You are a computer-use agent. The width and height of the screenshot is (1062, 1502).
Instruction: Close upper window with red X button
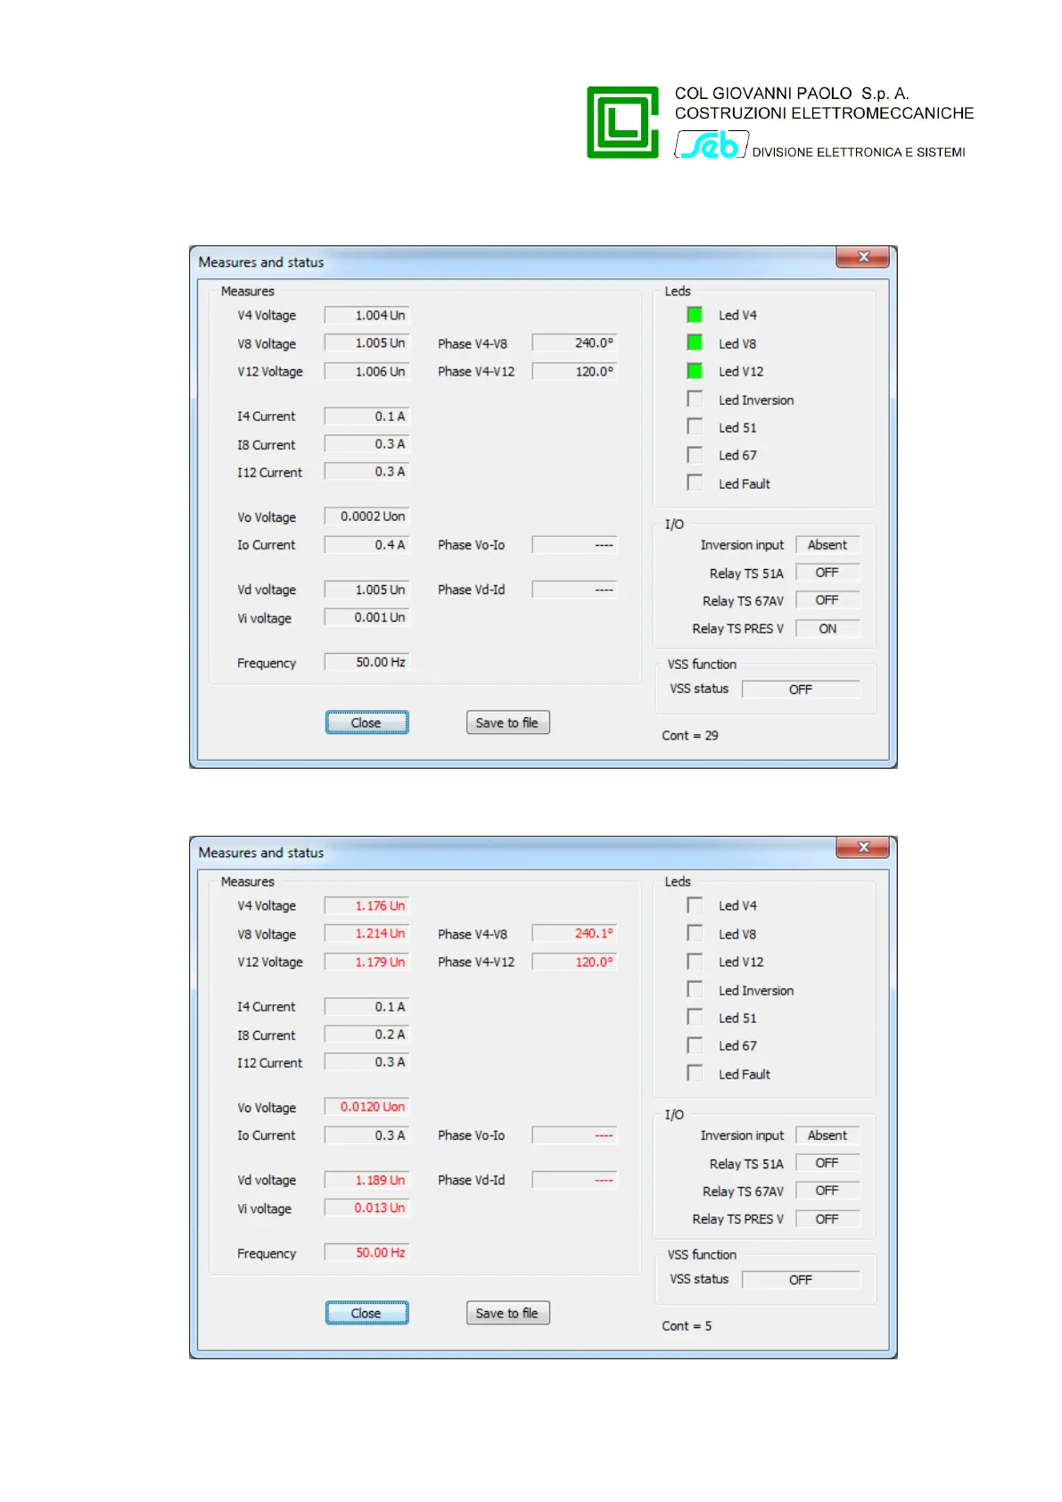tap(862, 257)
